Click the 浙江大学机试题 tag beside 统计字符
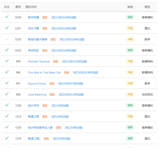This screenshot has width=159, height=148. click(60, 105)
